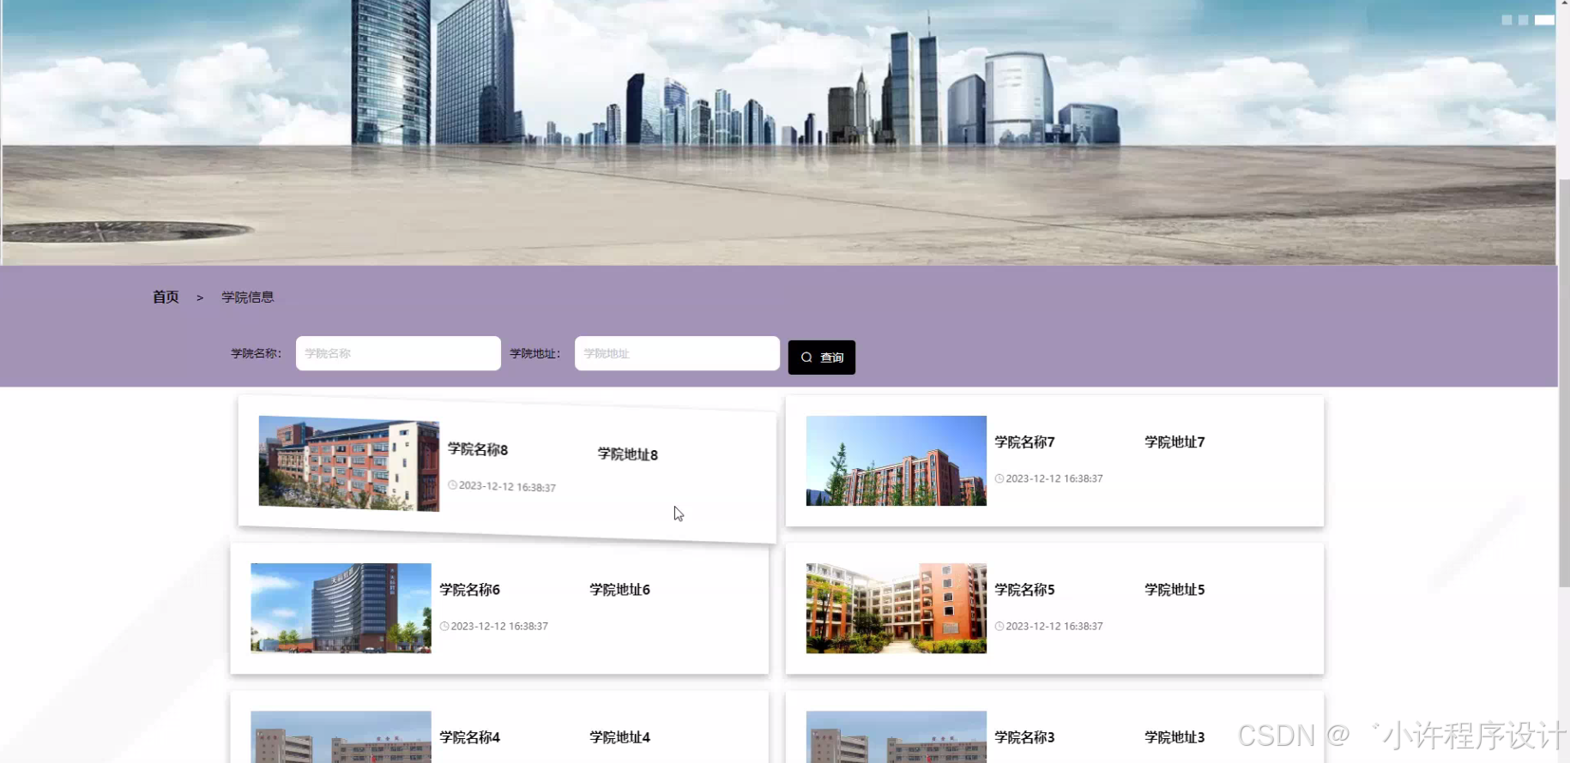This screenshot has width=1570, height=763.
Task: Open thumbnail image of 学院名称3
Action: 897,736
